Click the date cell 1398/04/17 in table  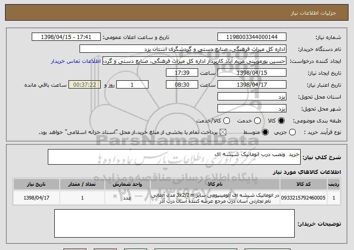pyautogui.click(x=36, y=198)
